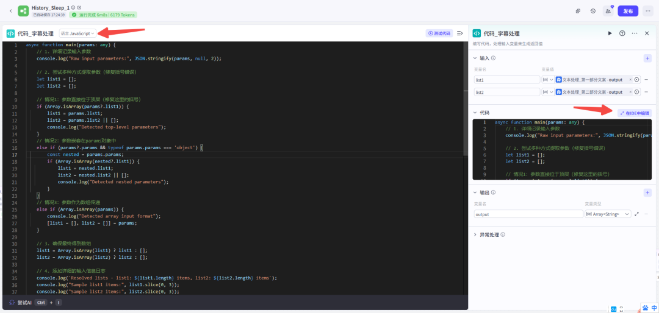659x313 pixels.
Task: Open the help question mark icon
Action: [x=622, y=33]
